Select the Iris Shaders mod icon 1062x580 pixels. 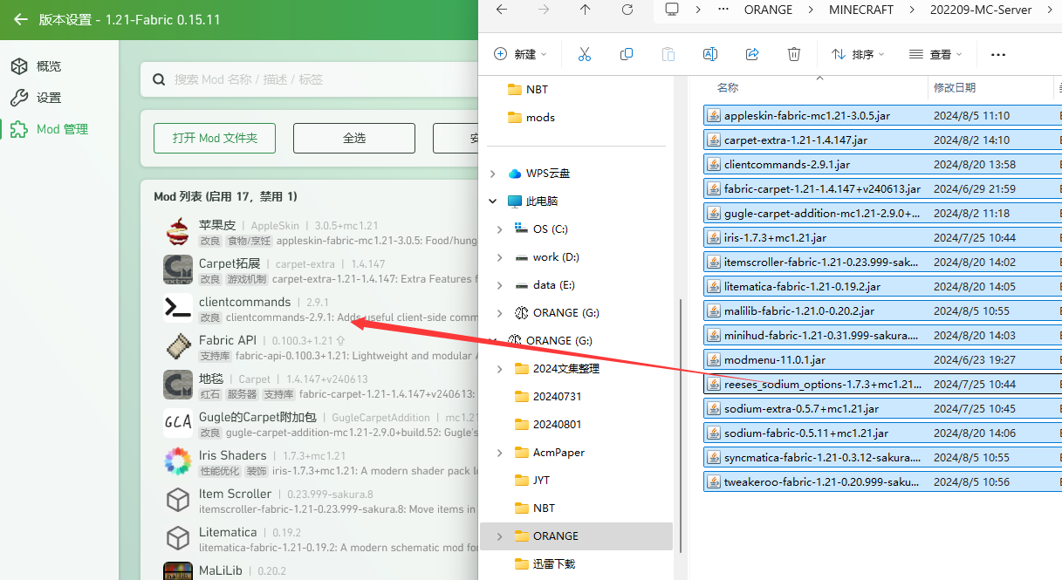click(178, 462)
